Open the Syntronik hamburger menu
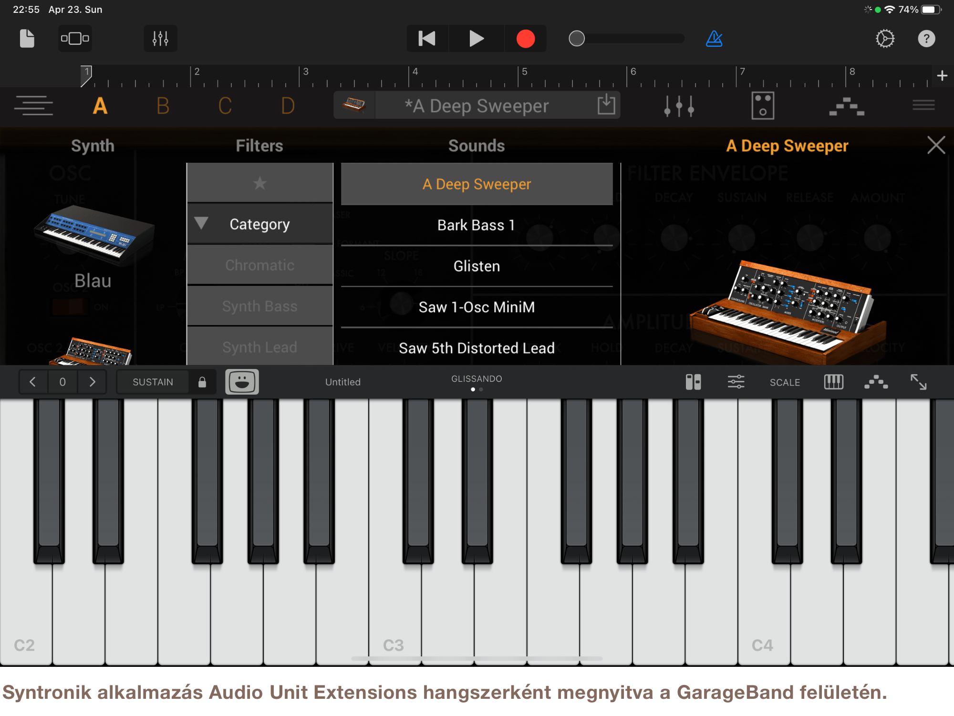Screen dimensions: 954x716 [923, 105]
